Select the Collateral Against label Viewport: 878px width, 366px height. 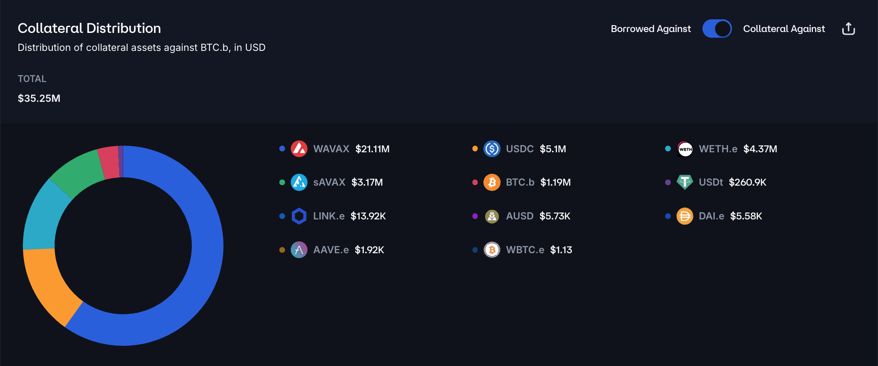pos(784,29)
